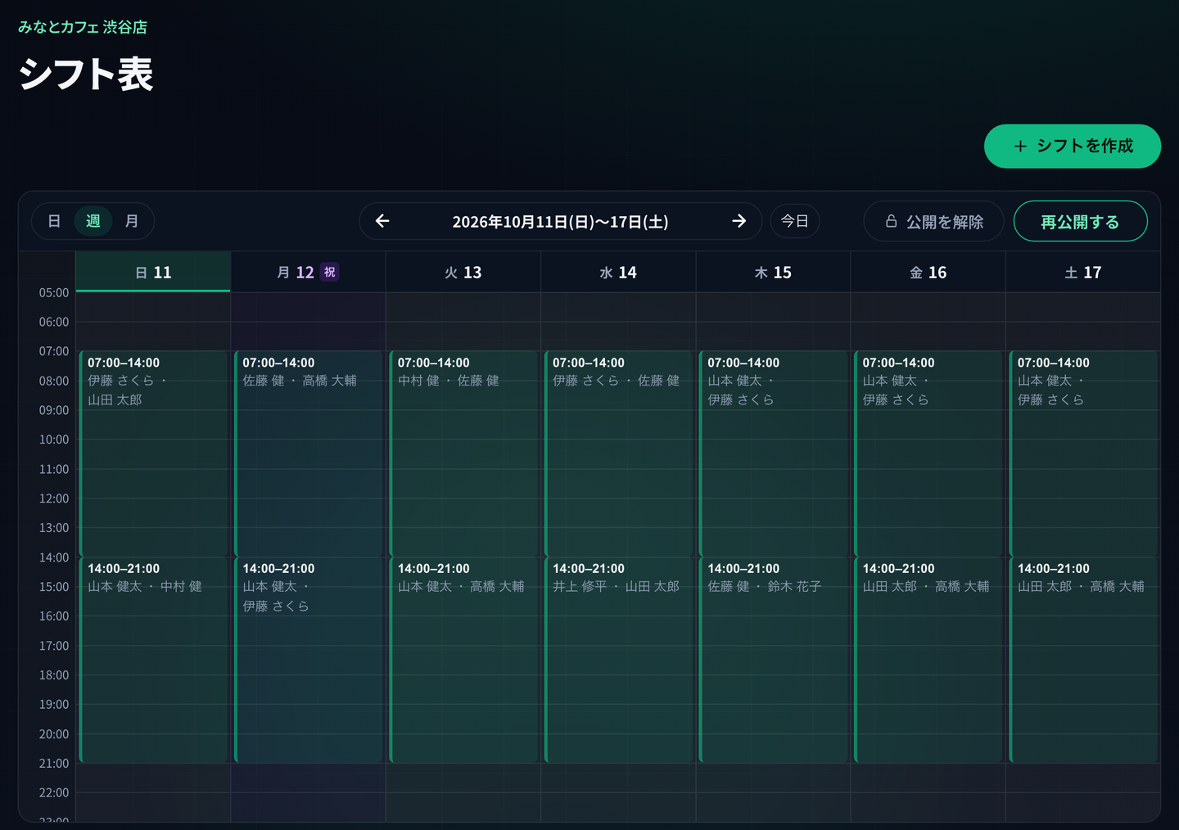Open Sunday 07:00–14:00 shift of 伊藤 さくら
This screenshot has height=830, width=1179.
click(x=153, y=453)
